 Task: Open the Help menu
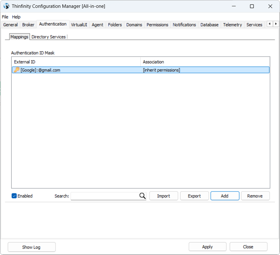point(16,17)
